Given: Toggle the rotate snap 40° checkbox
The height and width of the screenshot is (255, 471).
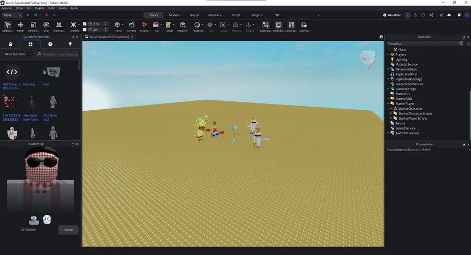Looking at the screenshot, I should point(85,30).
